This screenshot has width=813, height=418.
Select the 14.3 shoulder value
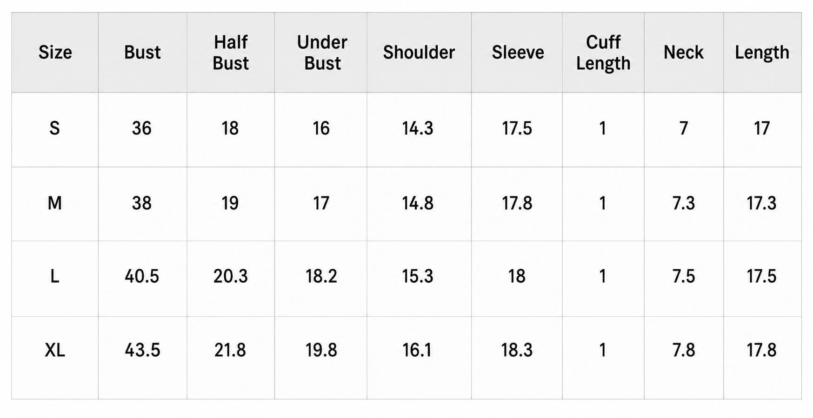coord(418,128)
